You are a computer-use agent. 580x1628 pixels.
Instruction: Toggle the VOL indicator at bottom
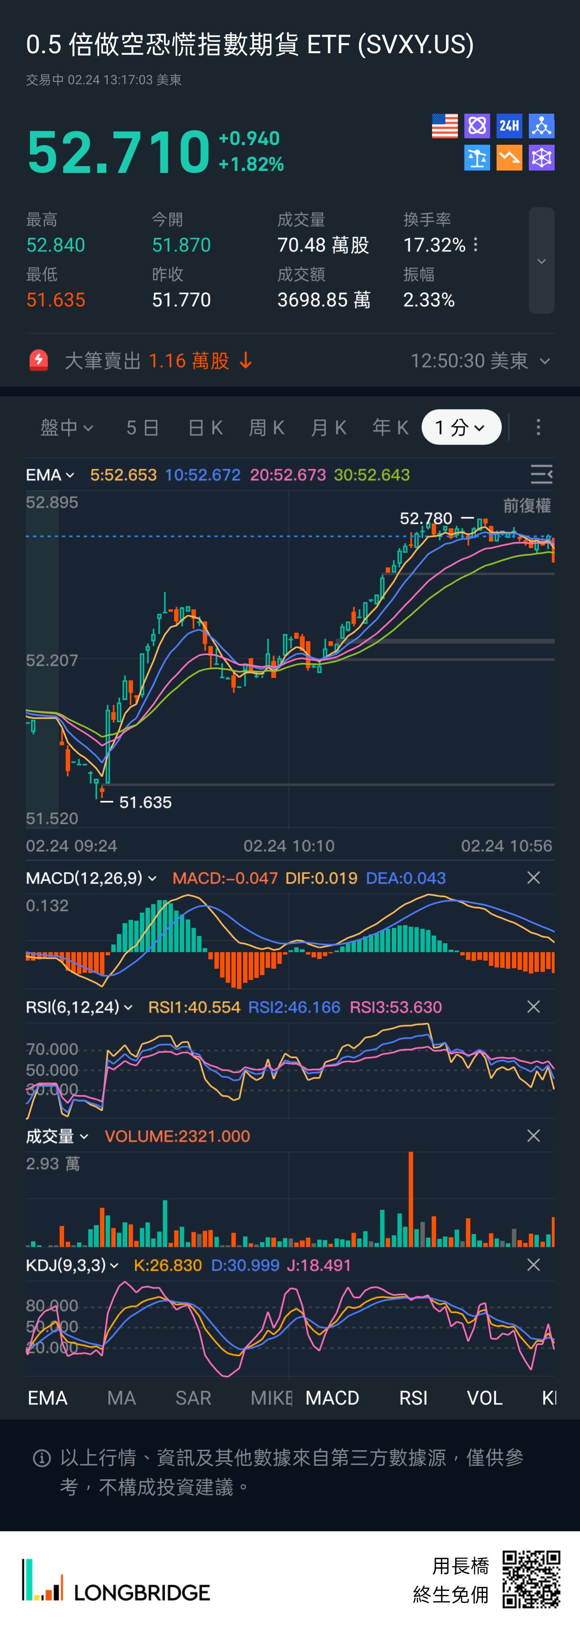point(485,1398)
